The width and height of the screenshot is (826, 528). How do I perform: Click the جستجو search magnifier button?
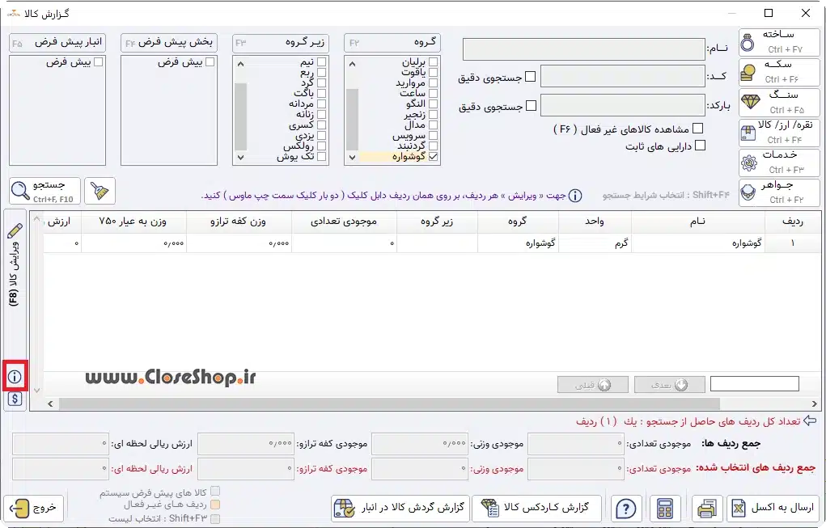tap(44, 191)
